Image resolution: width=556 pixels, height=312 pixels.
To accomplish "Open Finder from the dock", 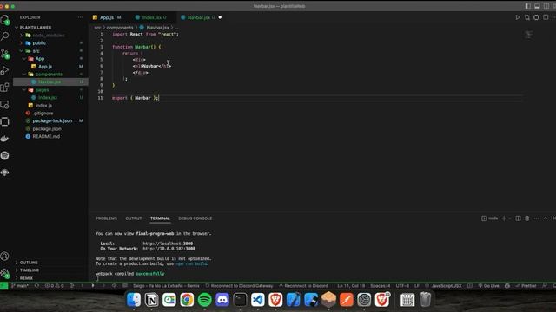I will coord(134,300).
